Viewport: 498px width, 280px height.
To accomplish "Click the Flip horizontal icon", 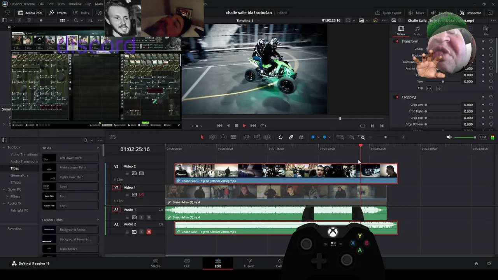I will [x=429, y=88].
